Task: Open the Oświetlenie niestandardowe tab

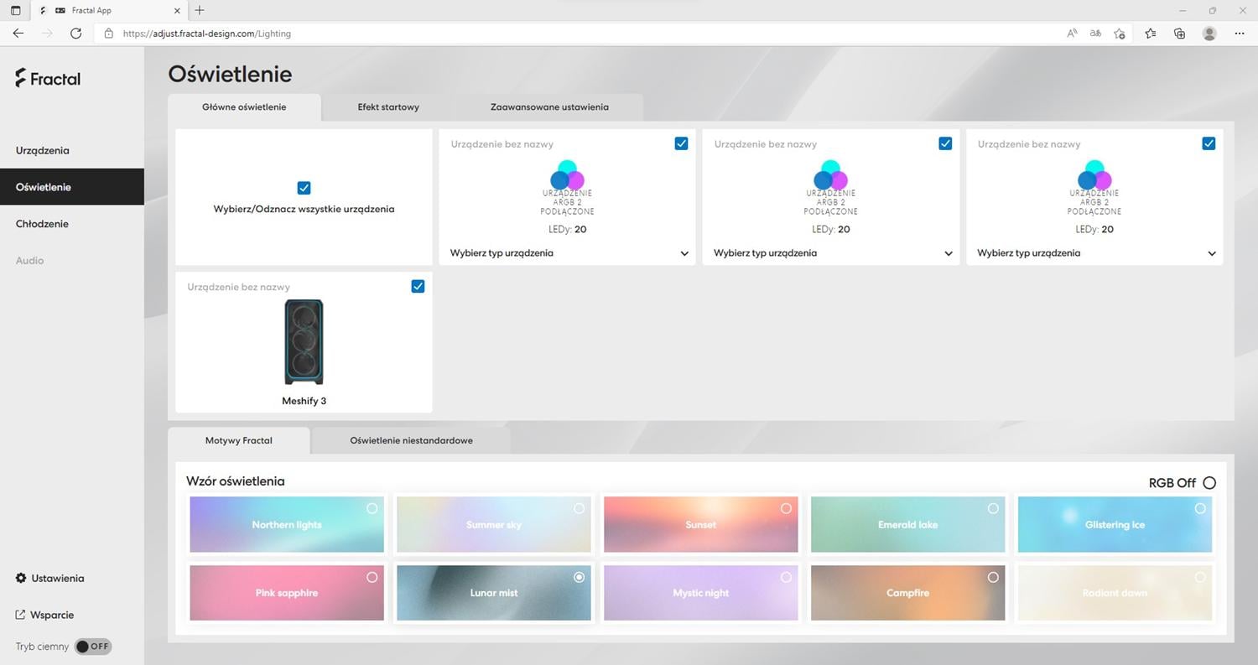Action: [x=411, y=440]
